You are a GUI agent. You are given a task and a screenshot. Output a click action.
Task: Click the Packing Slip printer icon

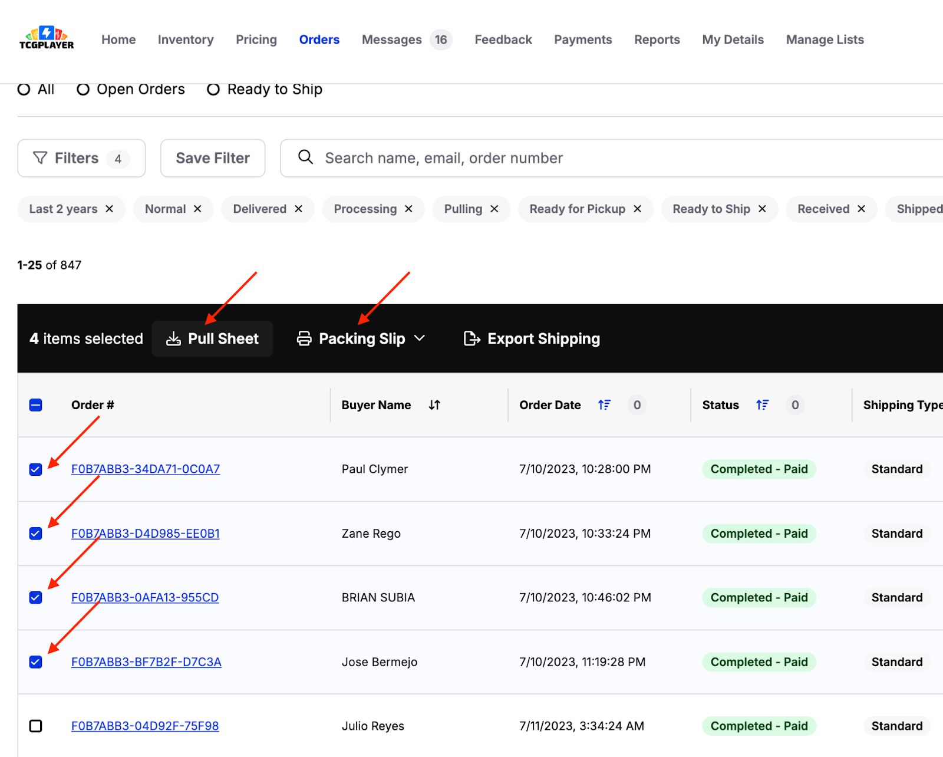coord(304,338)
